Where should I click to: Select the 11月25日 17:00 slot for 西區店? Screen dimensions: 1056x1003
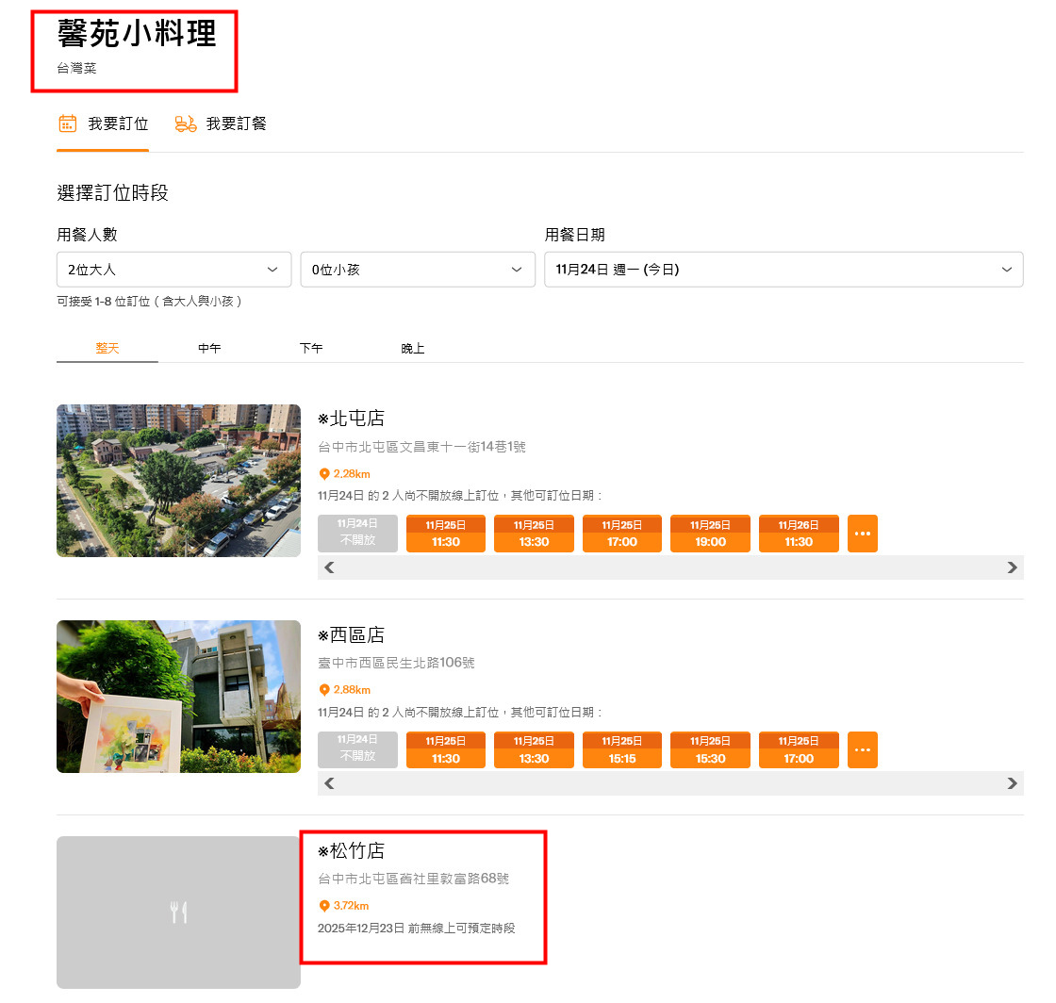click(799, 749)
